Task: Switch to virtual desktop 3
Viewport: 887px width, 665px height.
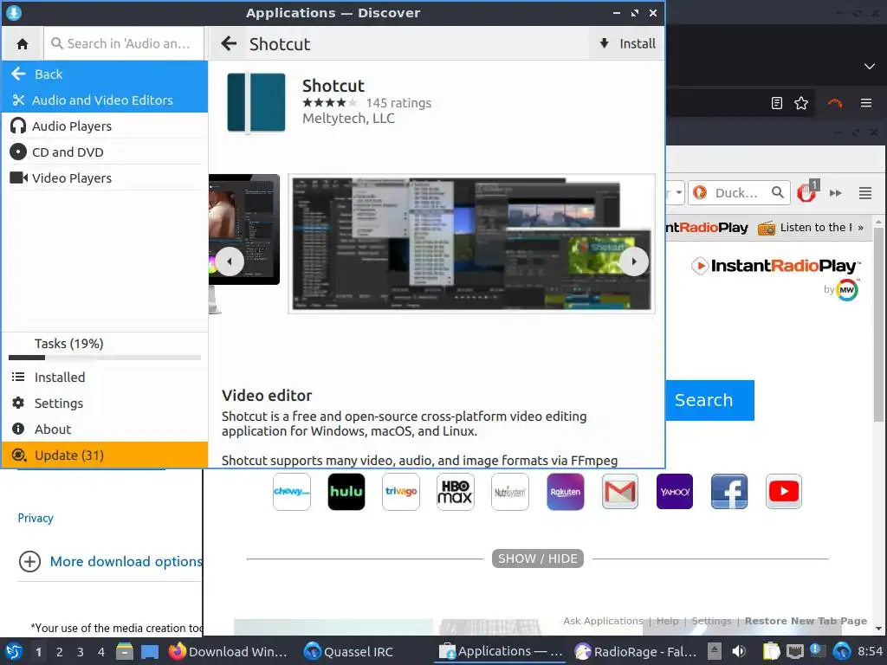Action: click(81, 652)
